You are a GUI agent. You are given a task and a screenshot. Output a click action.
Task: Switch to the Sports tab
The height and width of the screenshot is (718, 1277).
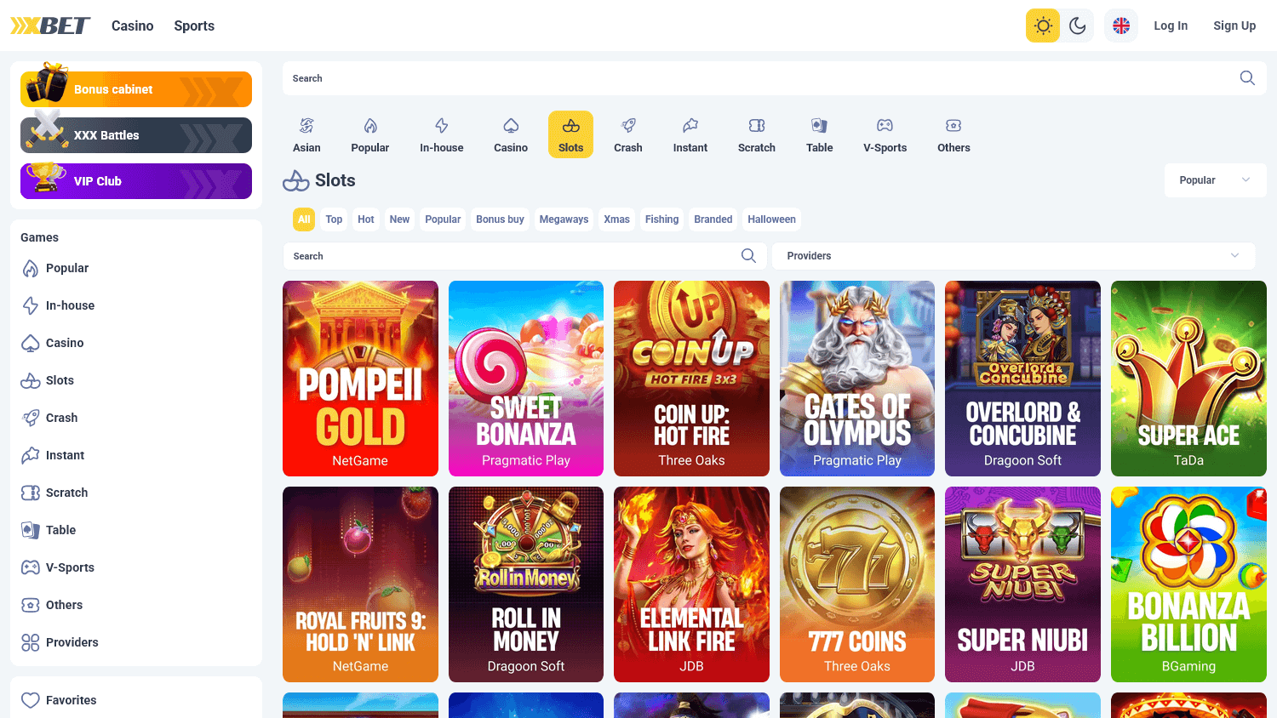(193, 25)
